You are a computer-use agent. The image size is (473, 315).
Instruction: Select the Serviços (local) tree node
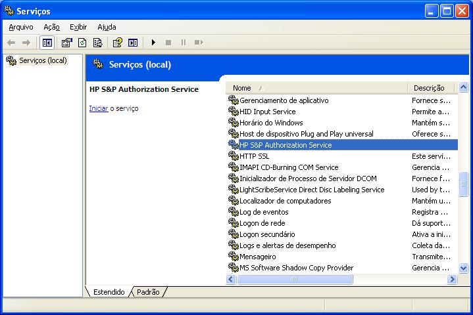pos(42,60)
